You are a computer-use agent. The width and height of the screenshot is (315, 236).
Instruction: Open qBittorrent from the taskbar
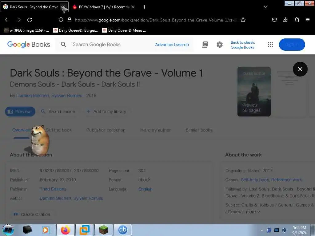pyautogui.click(x=123, y=230)
